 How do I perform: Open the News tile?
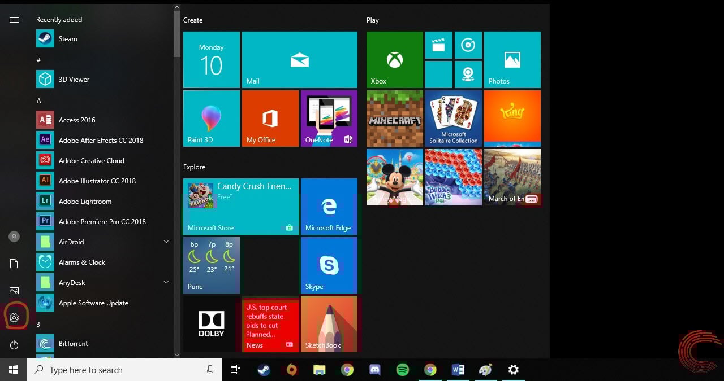(270, 324)
